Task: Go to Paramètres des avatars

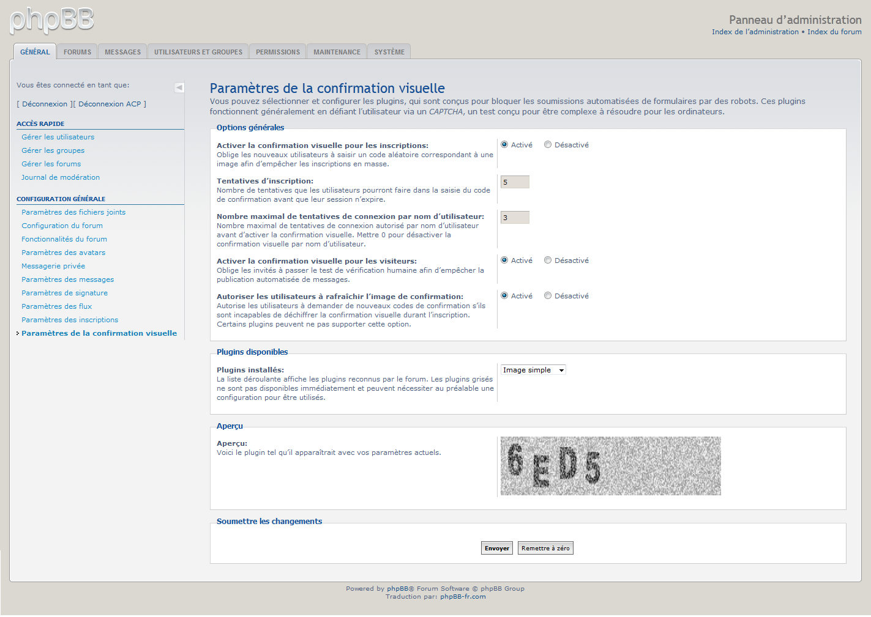Action: [64, 253]
